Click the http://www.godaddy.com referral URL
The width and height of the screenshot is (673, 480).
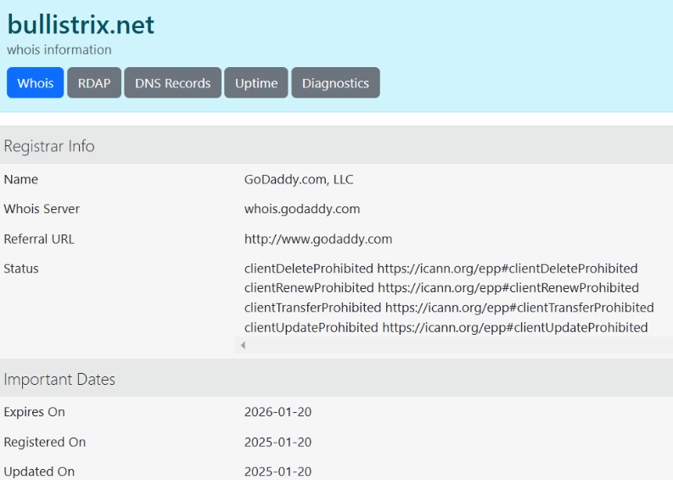318,239
